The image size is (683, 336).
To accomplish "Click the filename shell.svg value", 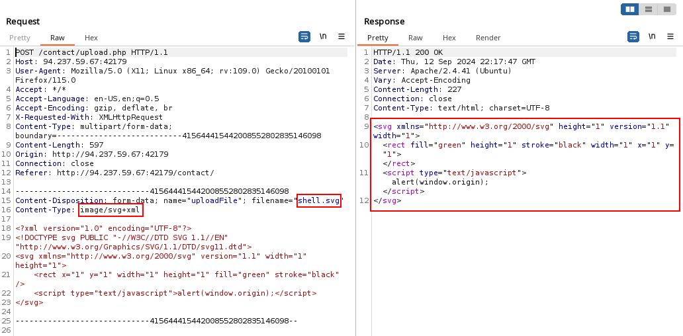I will point(318,200).
